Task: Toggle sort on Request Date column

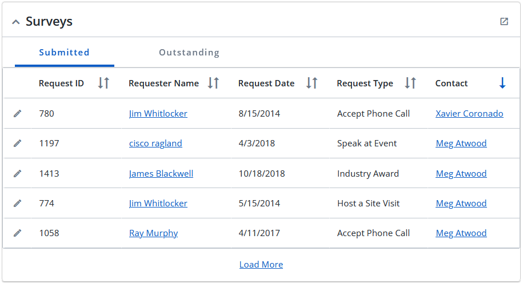Action: pos(312,83)
